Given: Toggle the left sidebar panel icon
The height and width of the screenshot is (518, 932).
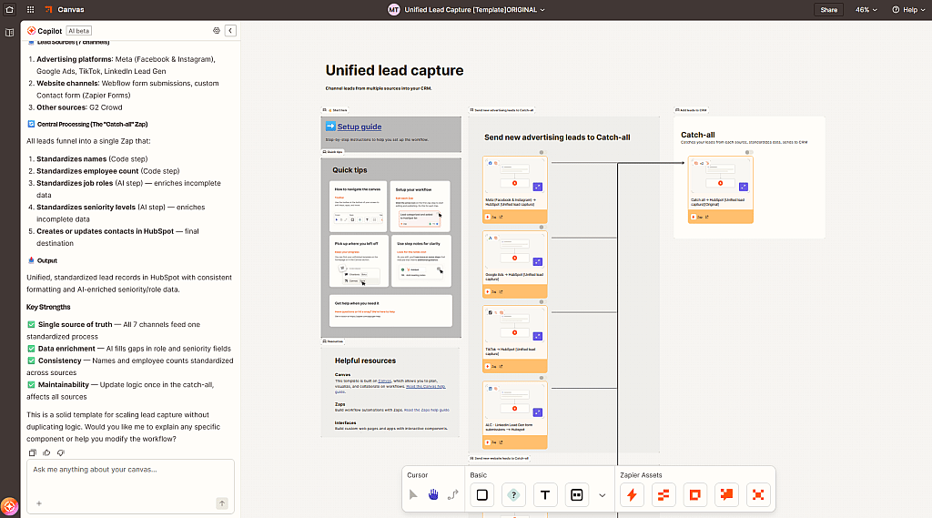Looking at the screenshot, I should 9,33.
